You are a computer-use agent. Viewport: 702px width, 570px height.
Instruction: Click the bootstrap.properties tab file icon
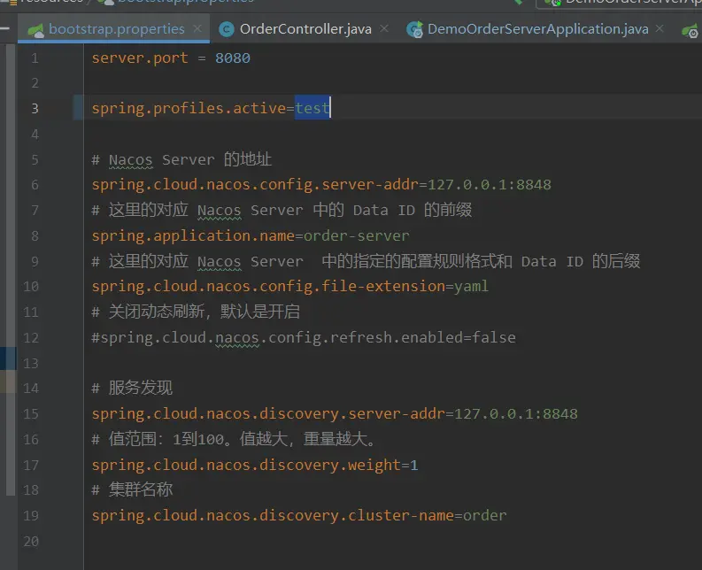click(x=36, y=29)
